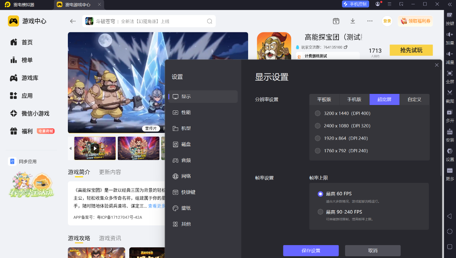Screen dimensions: 456x258
Task: Click 登录 login button
Action: (387, 21)
